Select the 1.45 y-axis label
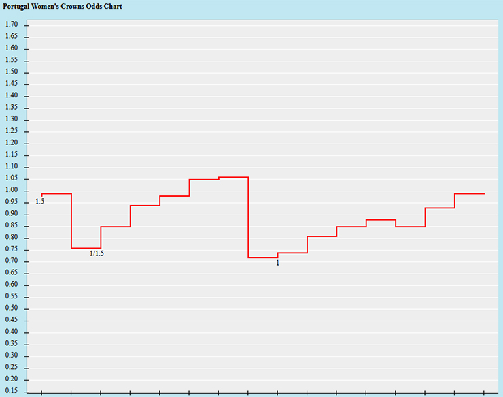503x397 pixels. [12, 84]
